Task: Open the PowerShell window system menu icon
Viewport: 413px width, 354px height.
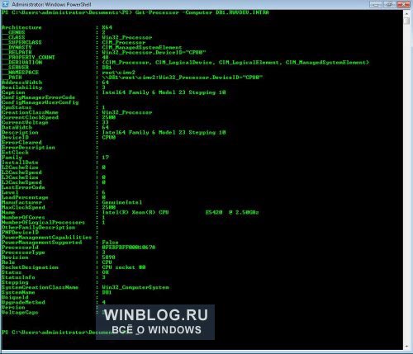Action: pyautogui.click(x=6, y=4)
